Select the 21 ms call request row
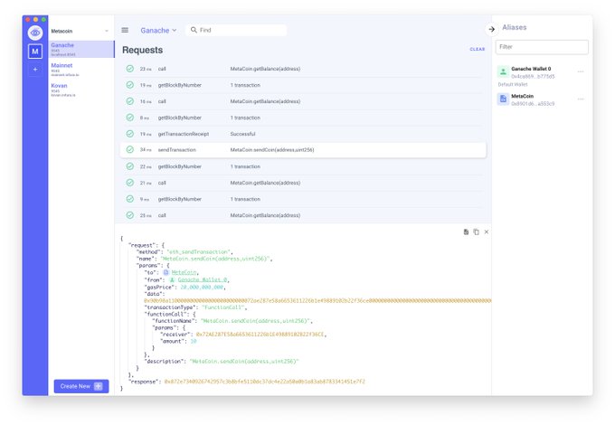This screenshot has width=615, height=425. tap(303, 183)
